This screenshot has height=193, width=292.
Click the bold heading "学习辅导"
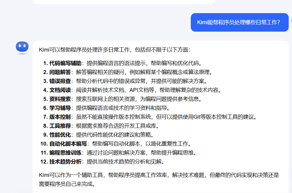point(60,108)
